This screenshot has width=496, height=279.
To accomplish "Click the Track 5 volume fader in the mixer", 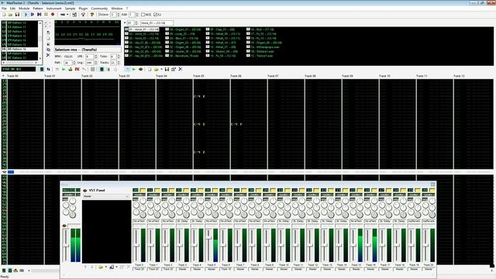I will point(208,237).
